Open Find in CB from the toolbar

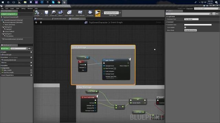53,13
